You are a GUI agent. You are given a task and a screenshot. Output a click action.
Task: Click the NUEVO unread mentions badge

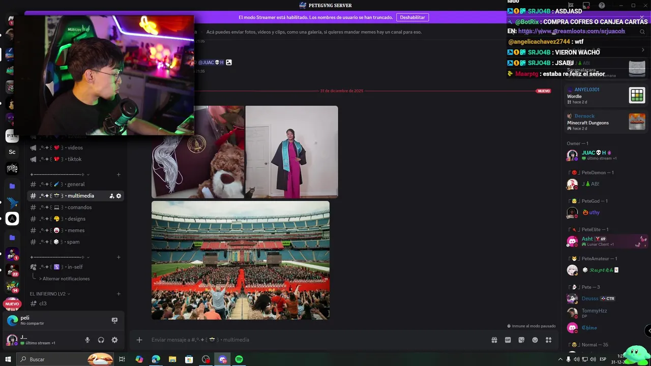click(12, 304)
